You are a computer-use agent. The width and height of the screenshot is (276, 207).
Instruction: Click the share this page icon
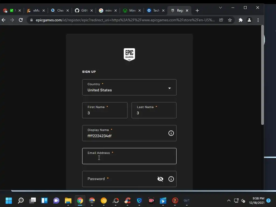pyautogui.click(x=221, y=20)
